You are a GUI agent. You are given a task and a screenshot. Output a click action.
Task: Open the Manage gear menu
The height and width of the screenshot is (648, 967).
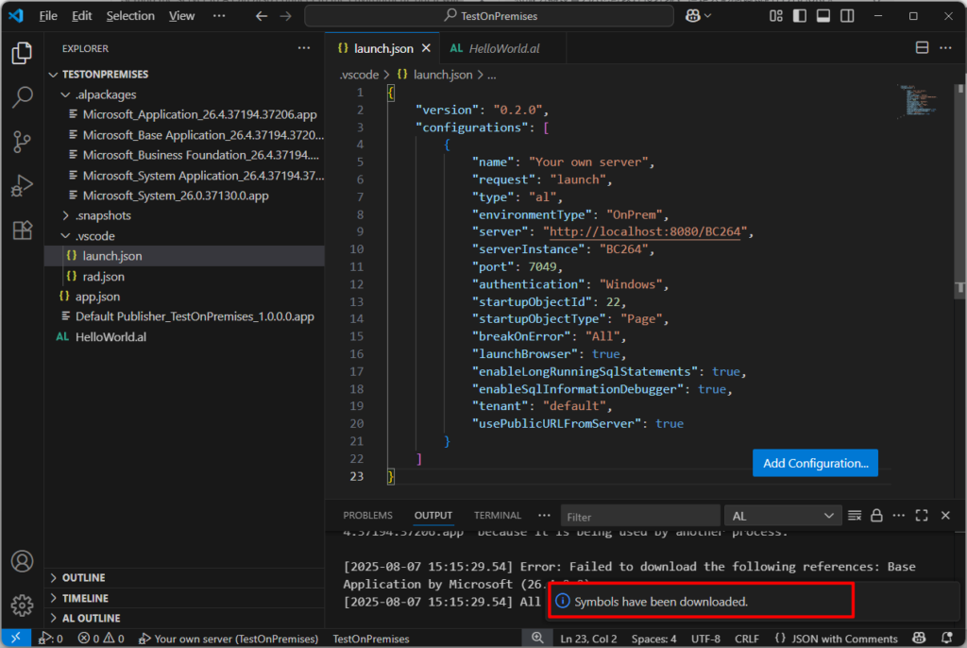click(x=22, y=605)
